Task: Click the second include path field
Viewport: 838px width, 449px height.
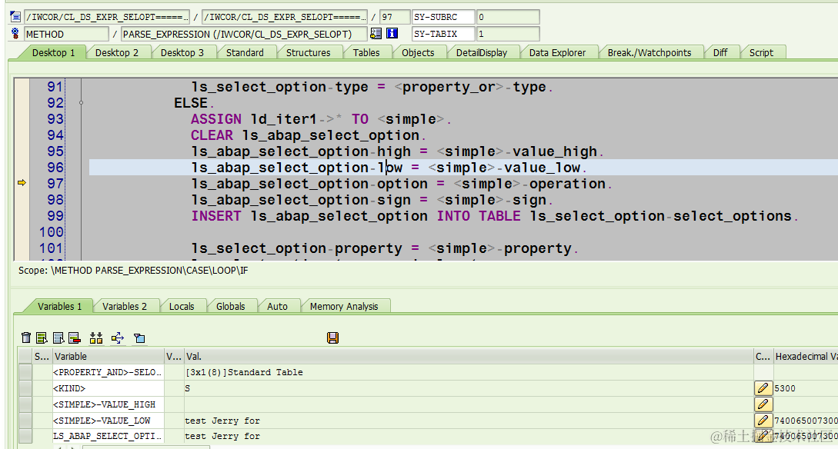Action: coord(284,17)
